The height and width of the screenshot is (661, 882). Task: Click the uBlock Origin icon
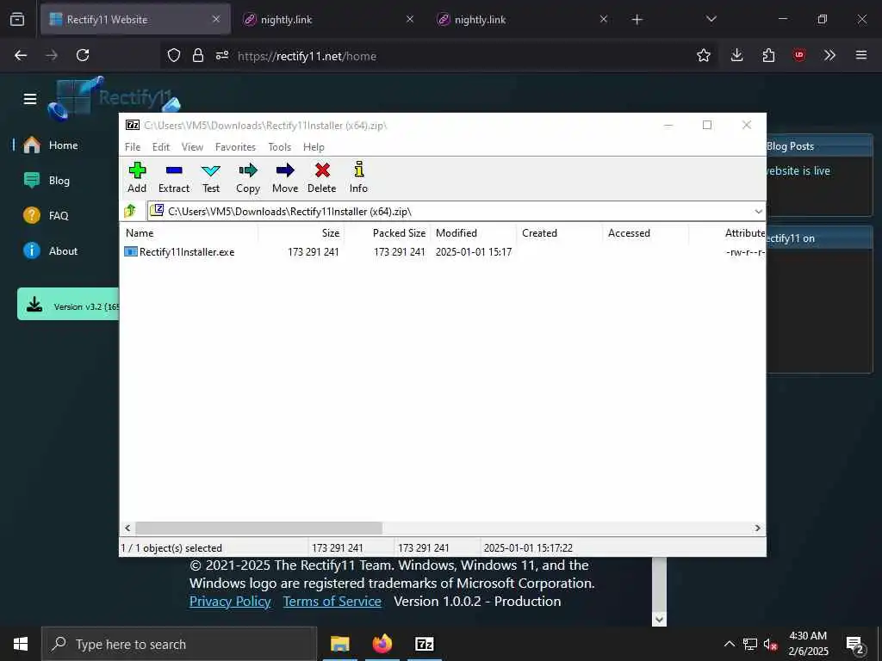(x=799, y=55)
